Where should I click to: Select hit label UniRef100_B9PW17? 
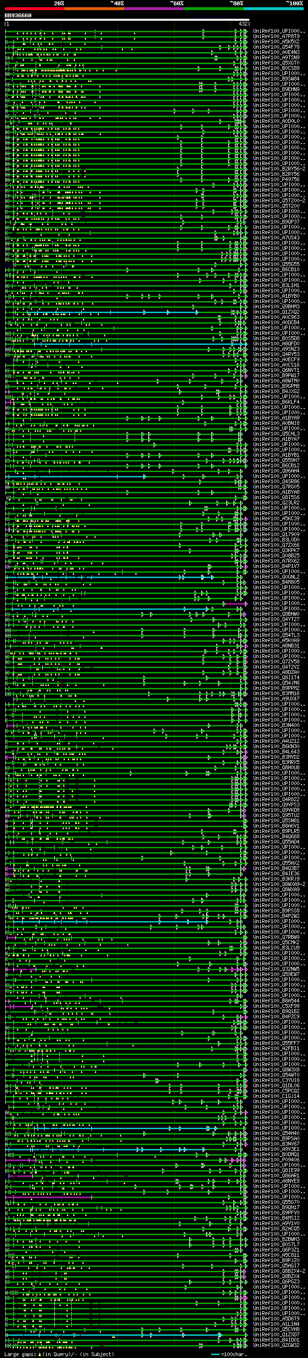276,375
